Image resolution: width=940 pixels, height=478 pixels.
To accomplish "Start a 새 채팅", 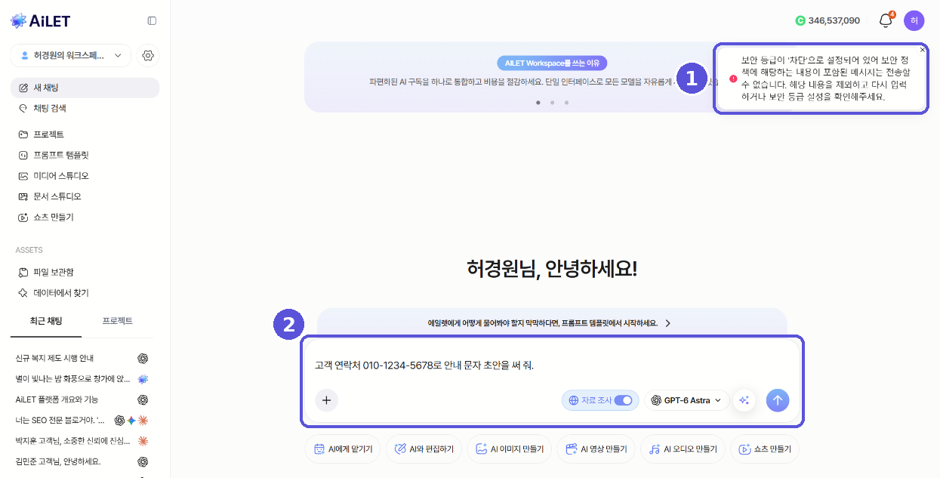I will [x=85, y=88].
